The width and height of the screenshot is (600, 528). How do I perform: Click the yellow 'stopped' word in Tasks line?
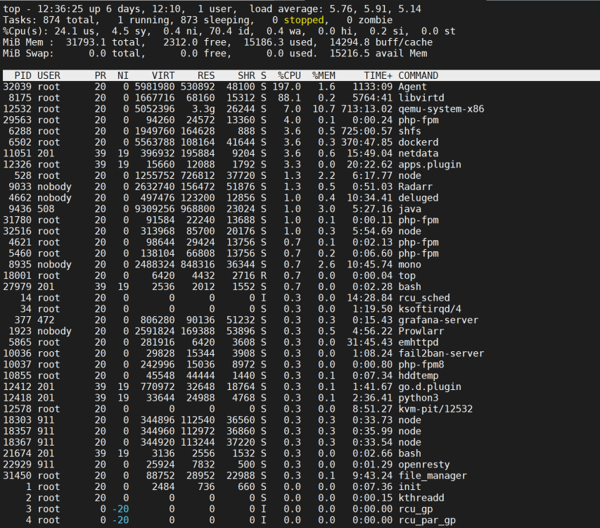click(304, 20)
